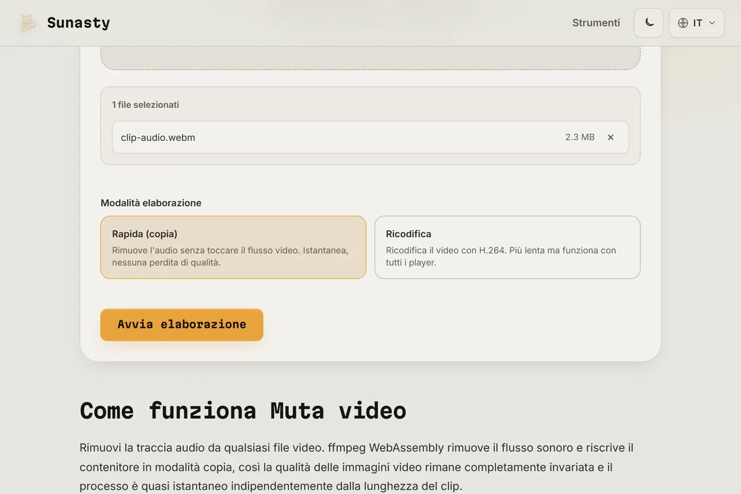Click the Modalità elaborazione label
This screenshot has width=741, height=494.
click(151, 203)
